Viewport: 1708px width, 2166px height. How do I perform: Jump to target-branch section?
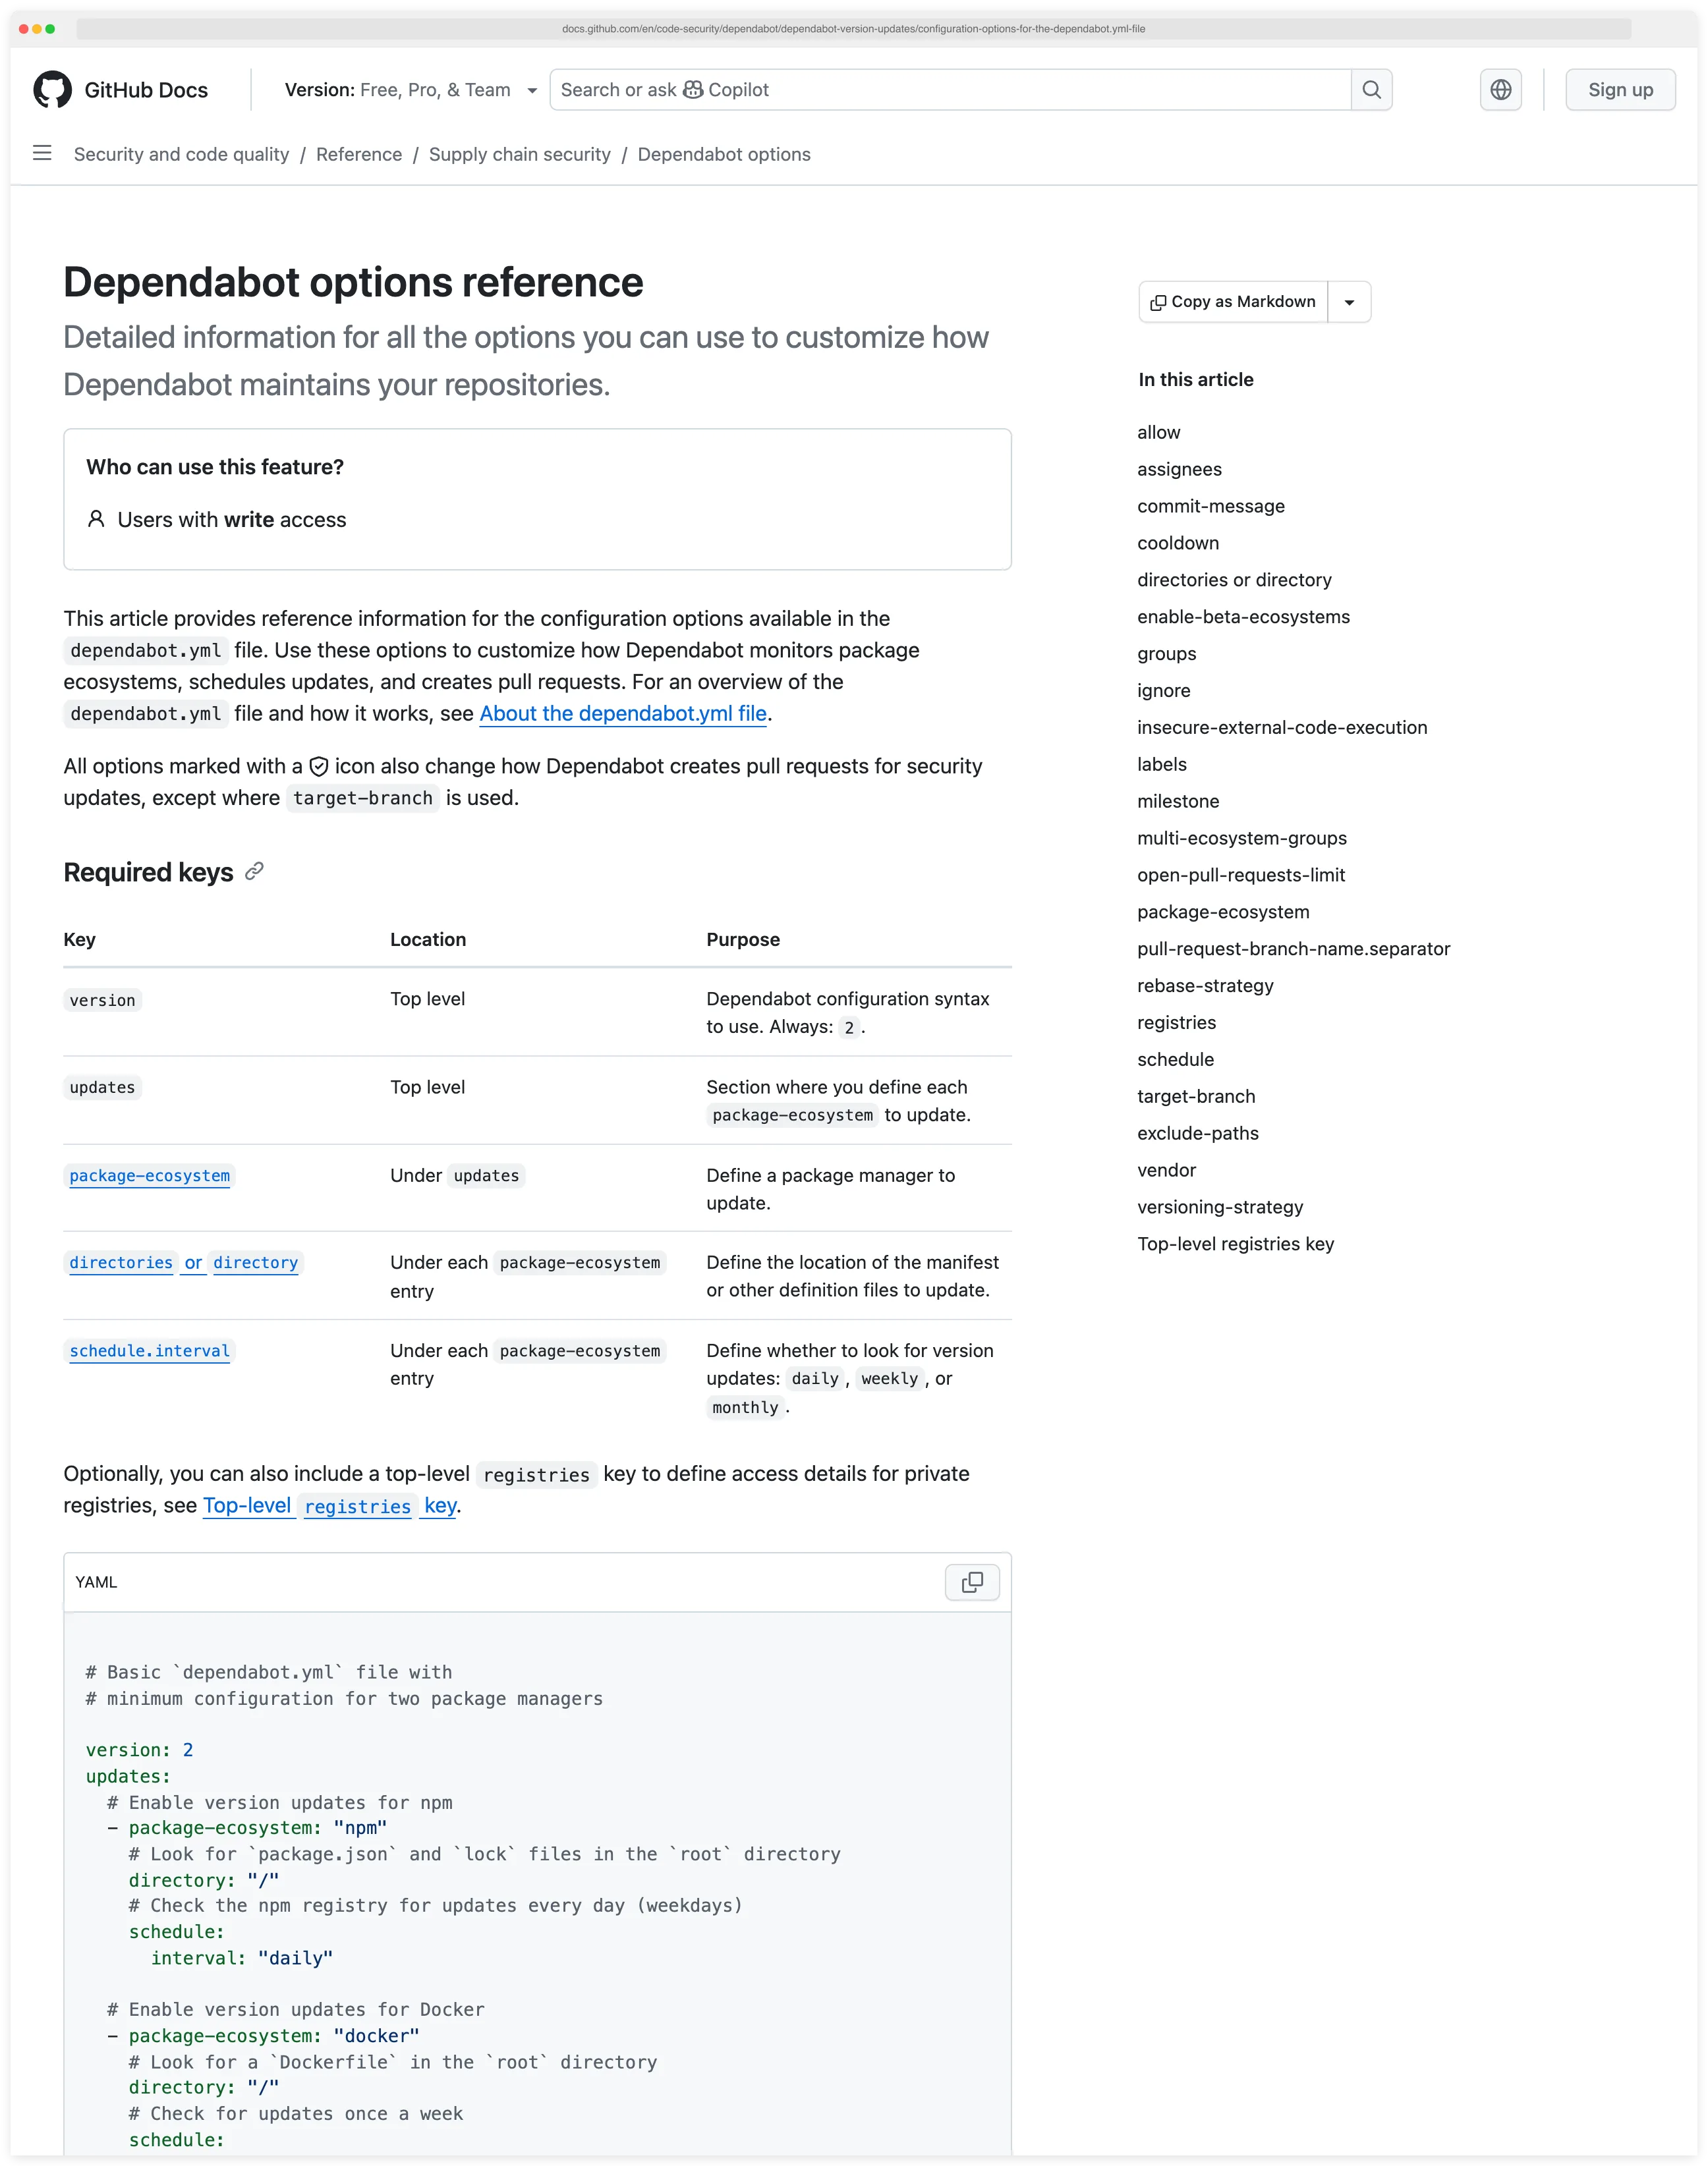click(x=1196, y=1097)
